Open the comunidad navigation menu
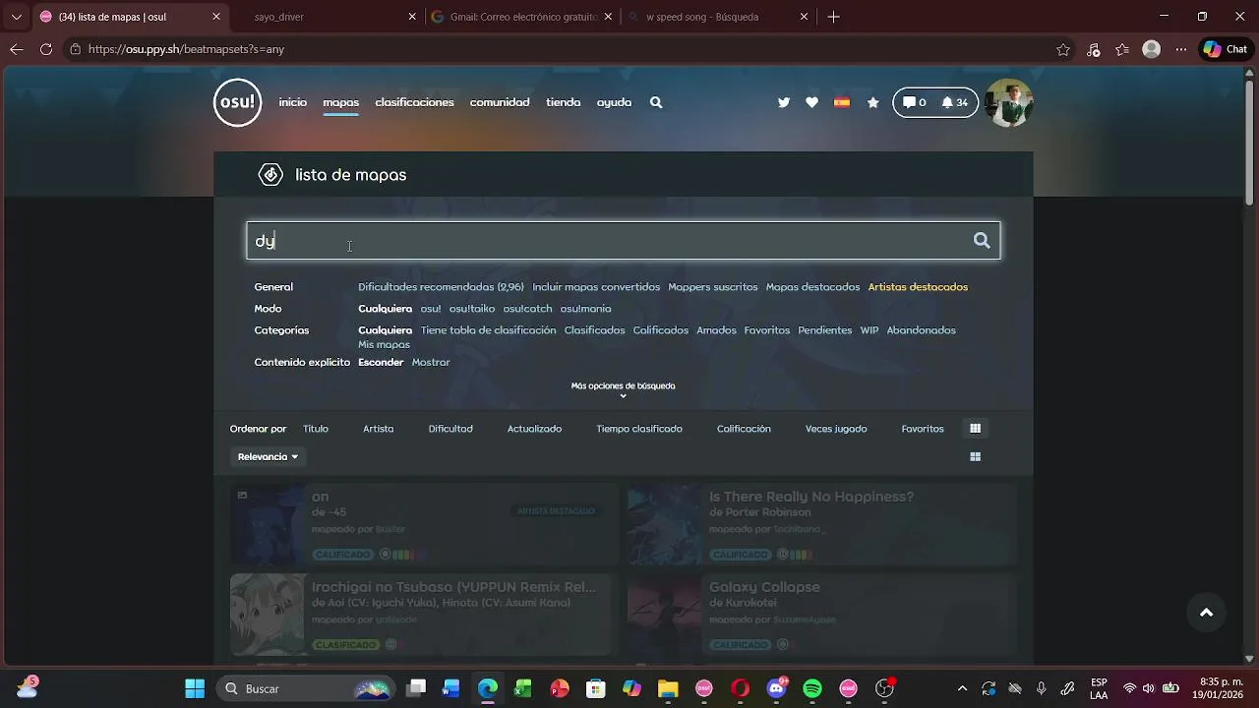Image resolution: width=1259 pixels, height=708 pixels. pos(500,102)
